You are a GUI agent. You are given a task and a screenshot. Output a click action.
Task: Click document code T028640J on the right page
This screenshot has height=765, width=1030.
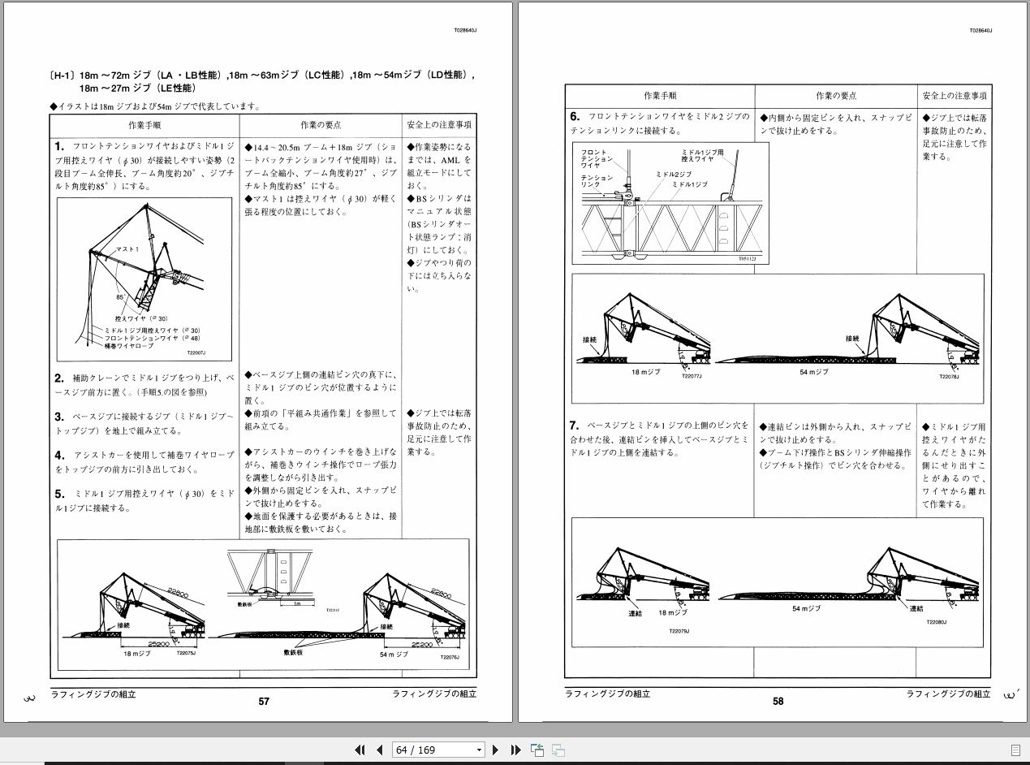click(x=980, y=30)
